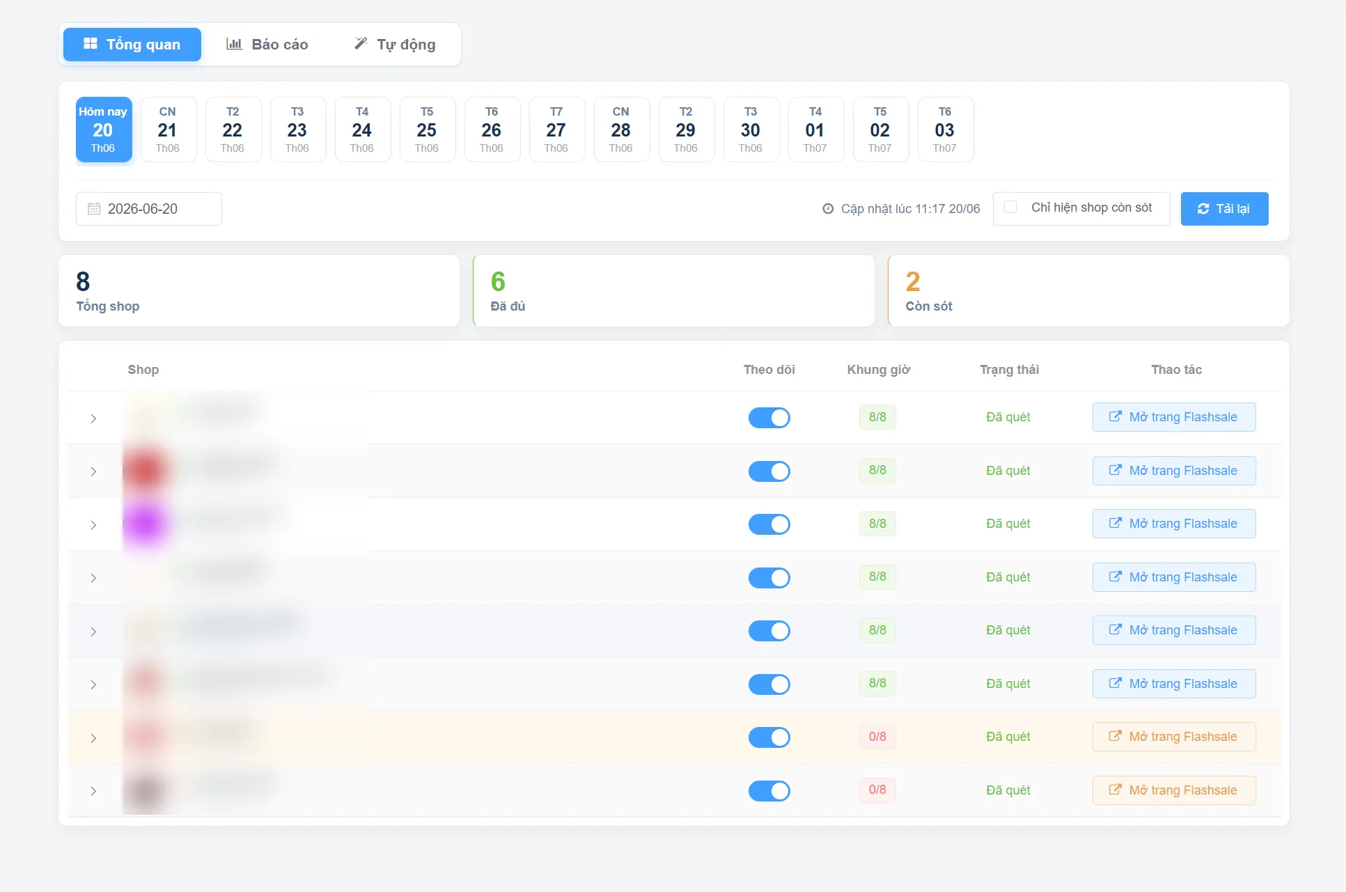Select date T4 24 Th06
1346x892 pixels.
(x=362, y=130)
